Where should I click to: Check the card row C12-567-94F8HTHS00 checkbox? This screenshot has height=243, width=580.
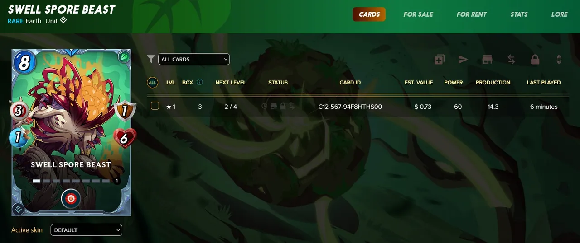pos(155,106)
